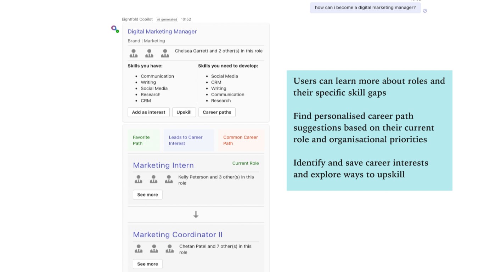Click the AI generated badge

pos(167,19)
